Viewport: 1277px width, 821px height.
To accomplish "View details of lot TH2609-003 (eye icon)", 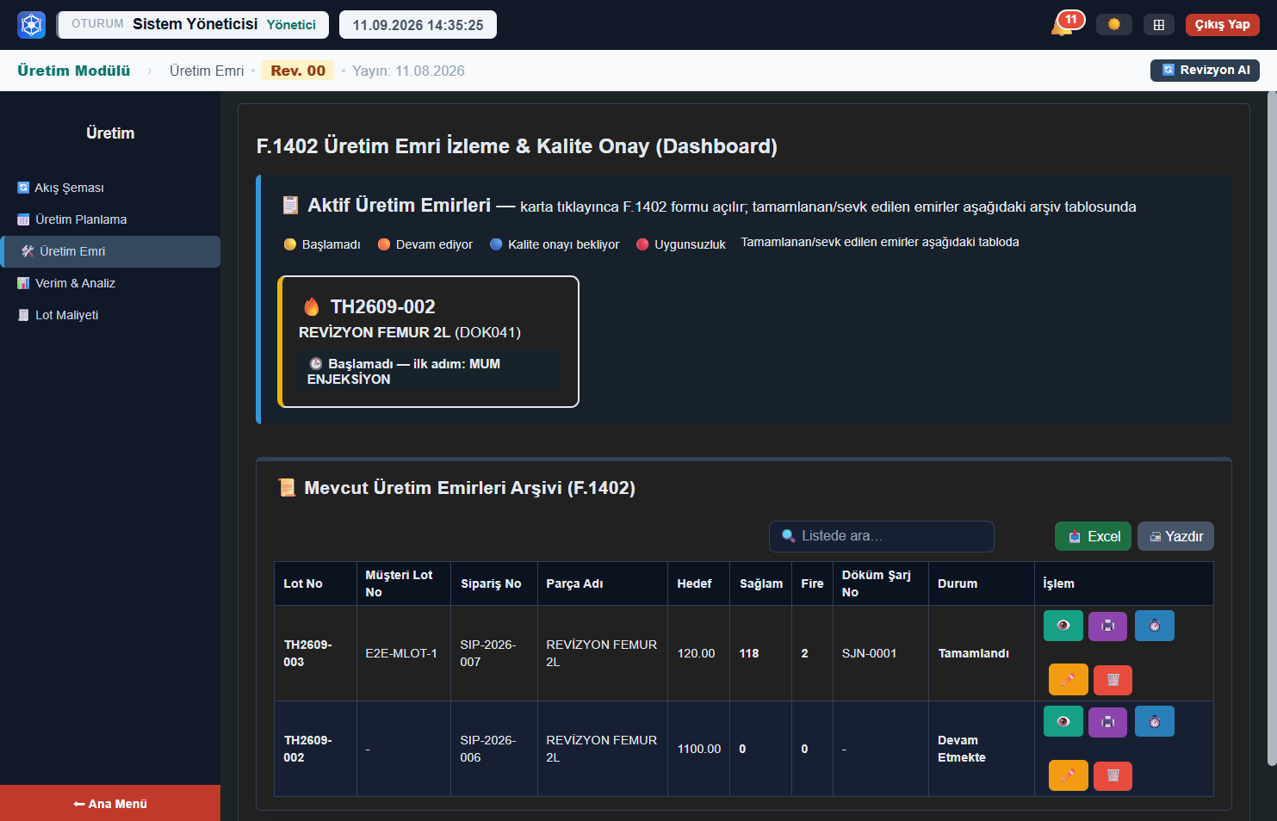I will 1063,626.
